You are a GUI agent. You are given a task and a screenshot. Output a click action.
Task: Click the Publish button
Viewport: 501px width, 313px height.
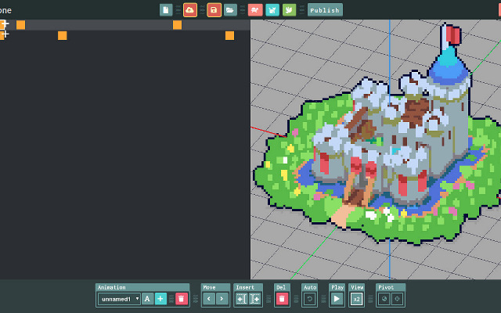point(325,10)
